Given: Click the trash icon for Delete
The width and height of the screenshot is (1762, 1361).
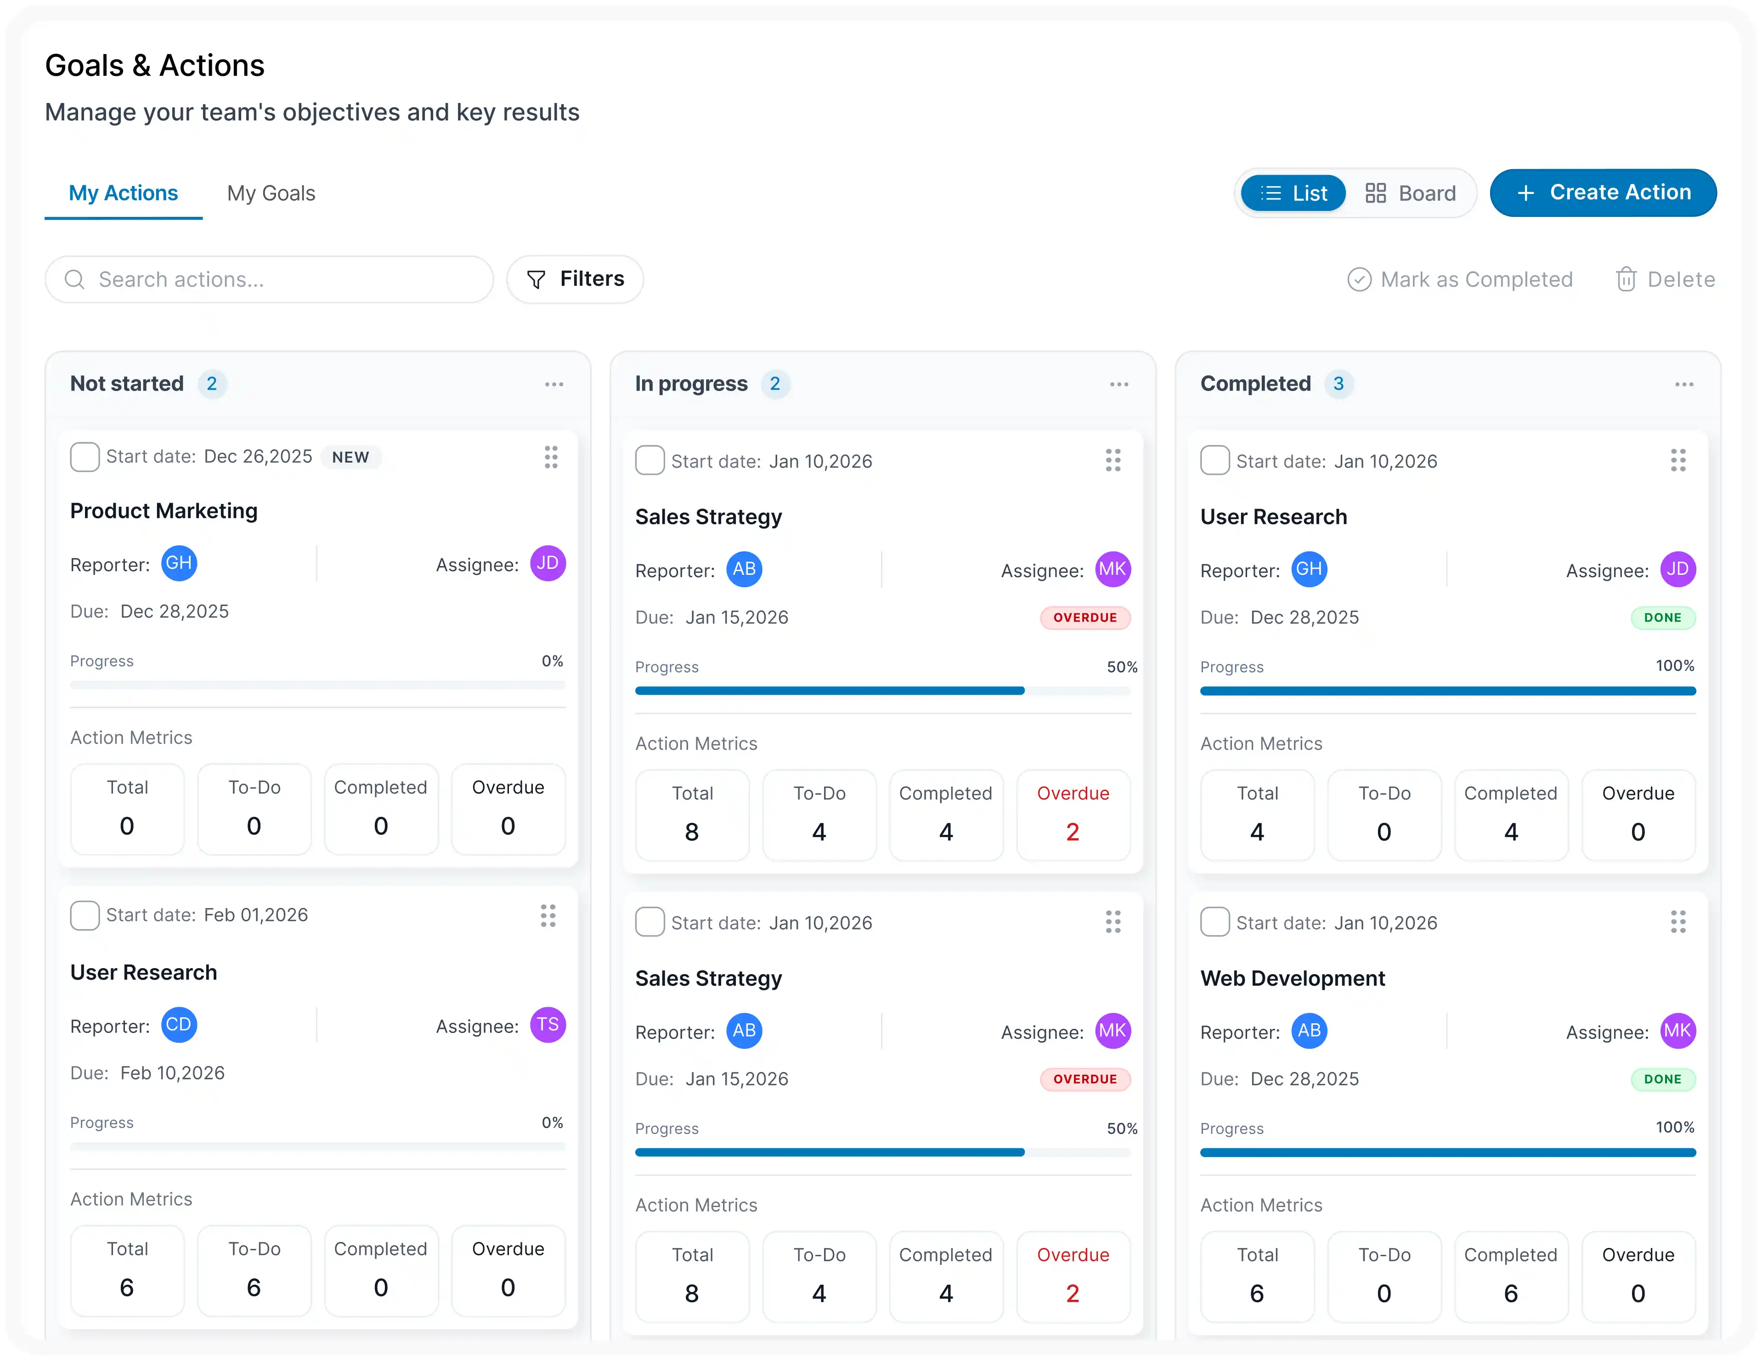Looking at the screenshot, I should click(x=1626, y=279).
